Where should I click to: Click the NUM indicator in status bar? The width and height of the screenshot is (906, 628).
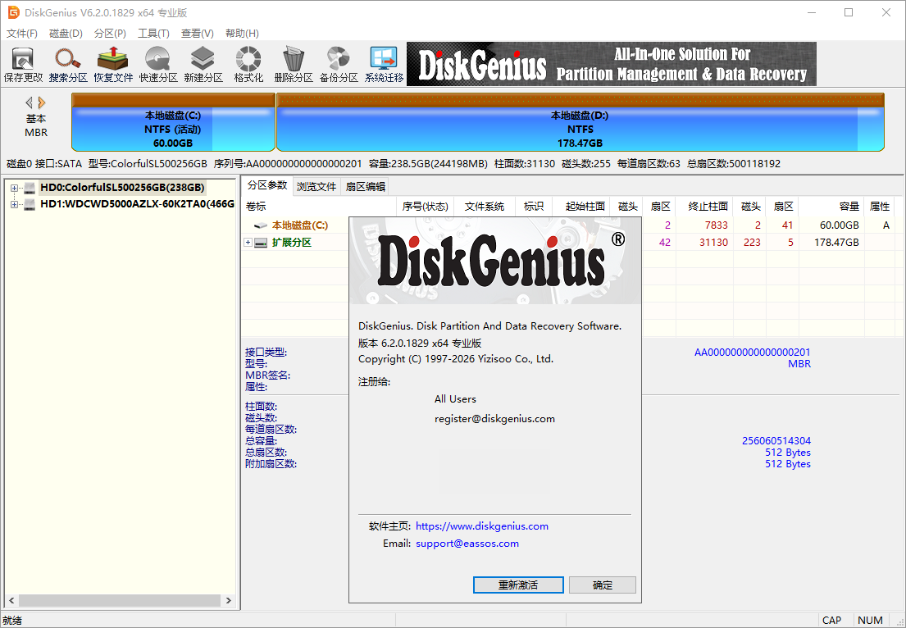pos(870,621)
